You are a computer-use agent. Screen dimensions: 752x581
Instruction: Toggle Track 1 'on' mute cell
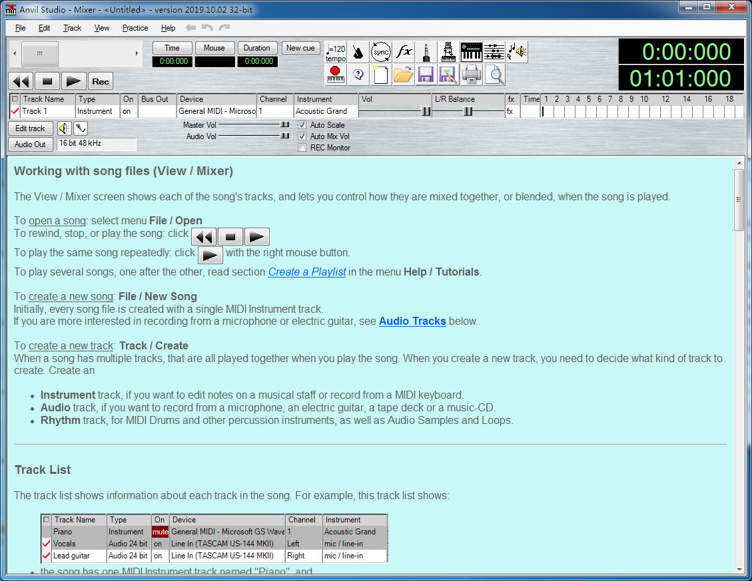(x=129, y=111)
